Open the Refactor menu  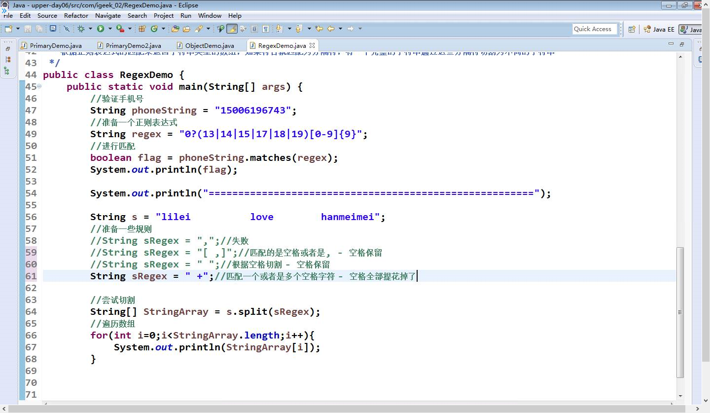coord(76,15)
